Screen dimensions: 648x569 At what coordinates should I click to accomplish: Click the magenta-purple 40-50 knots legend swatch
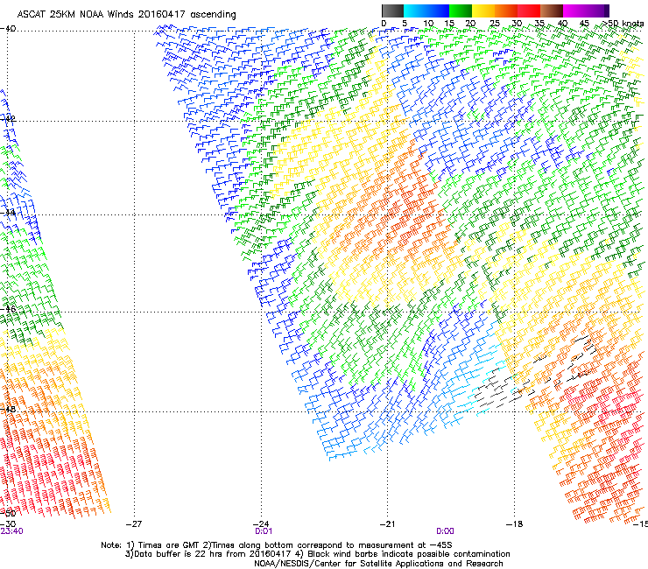tap(586, 11)
